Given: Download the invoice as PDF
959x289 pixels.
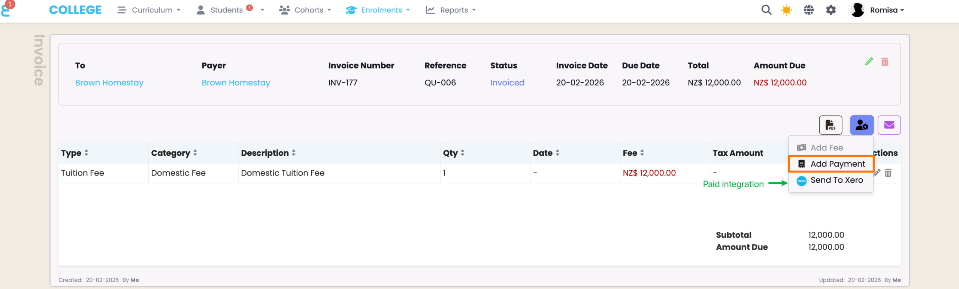Looking at the screenshot, I should coord(830,125).
